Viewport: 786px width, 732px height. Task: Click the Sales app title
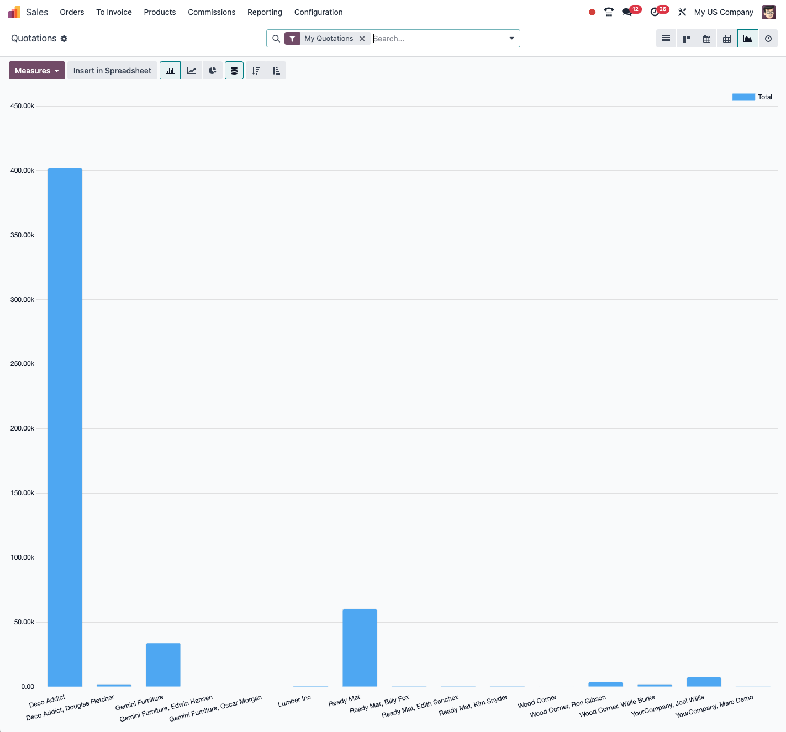[37, 12]
